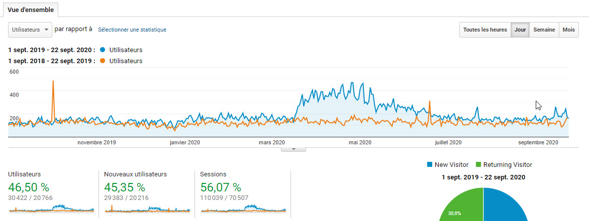Viewport: 589px width, 221px height.
Task: Open the Utilisateurs metric dropdown
Action: 31,30
